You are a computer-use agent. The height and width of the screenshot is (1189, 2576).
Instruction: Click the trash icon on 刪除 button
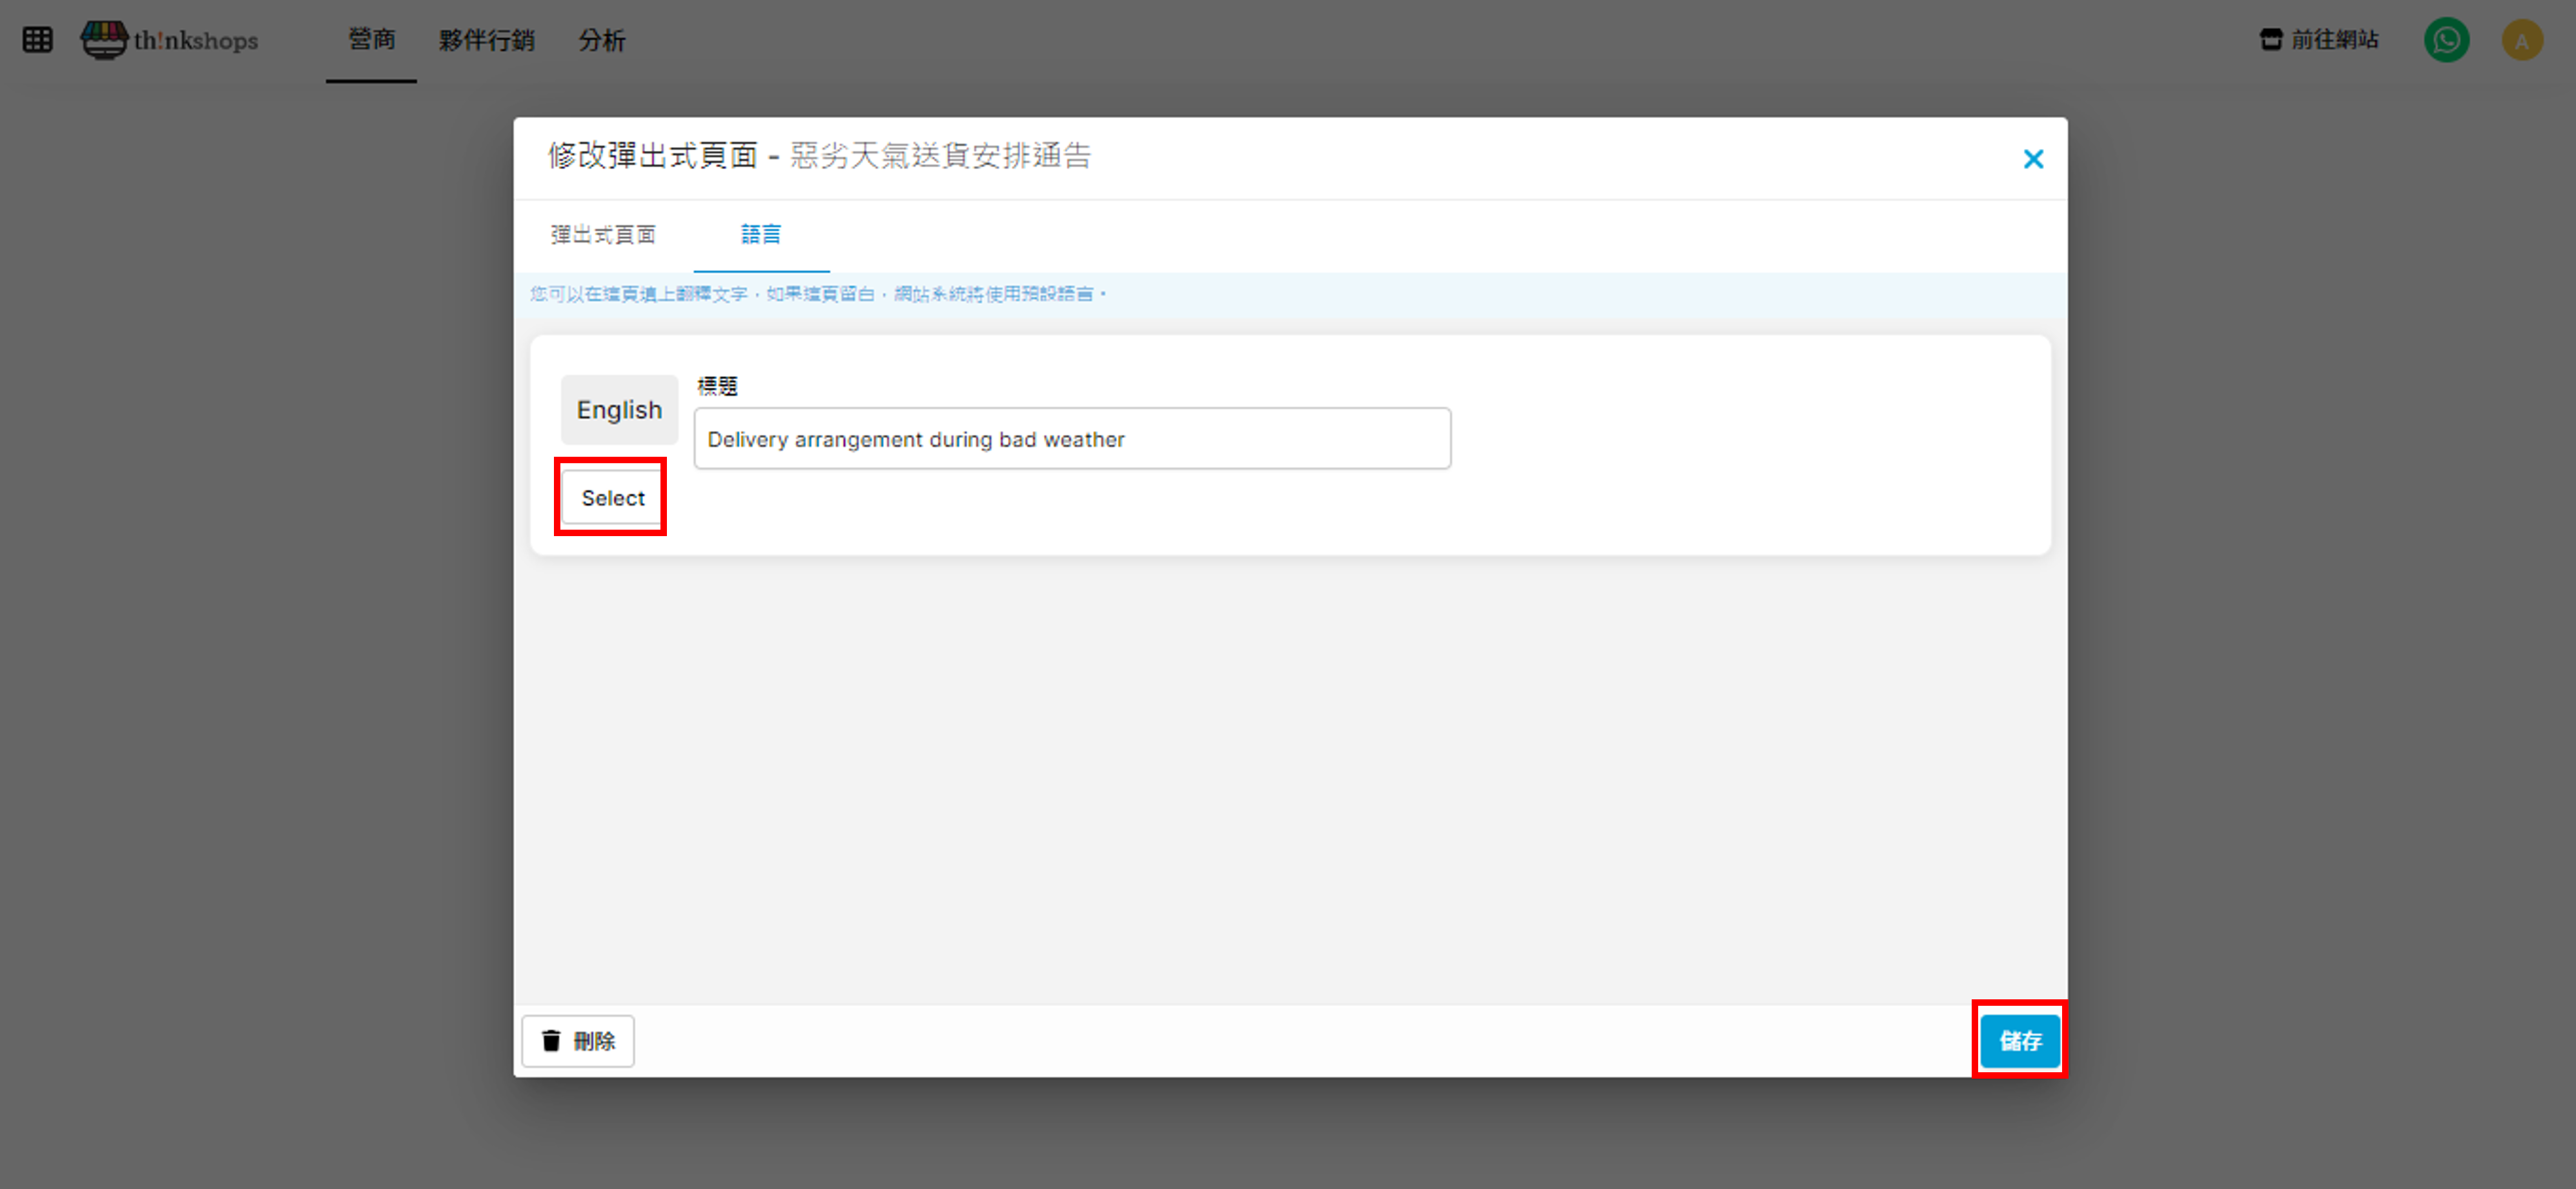click(551, 1041)
